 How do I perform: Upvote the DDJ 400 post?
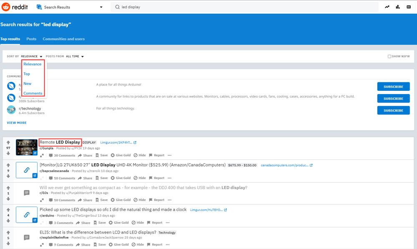pyautogui.click(x=8, y=188)
